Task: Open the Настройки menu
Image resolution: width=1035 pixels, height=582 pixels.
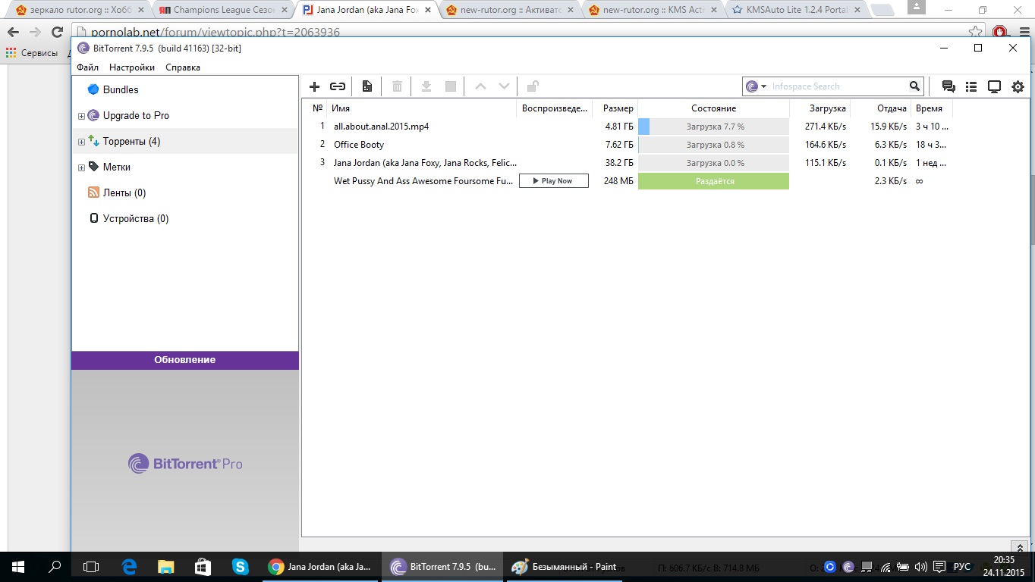Action: 132,67
